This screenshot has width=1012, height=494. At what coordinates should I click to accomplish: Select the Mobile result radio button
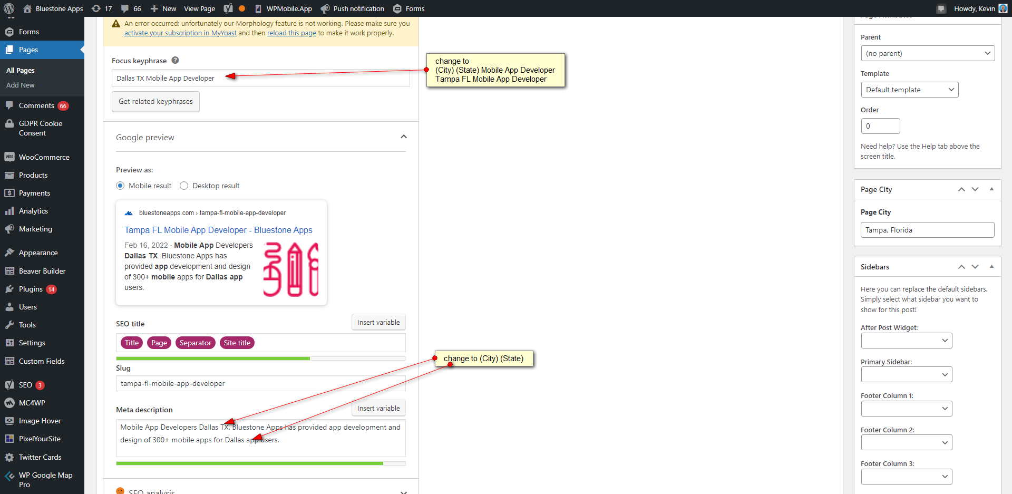pos(120,186)
